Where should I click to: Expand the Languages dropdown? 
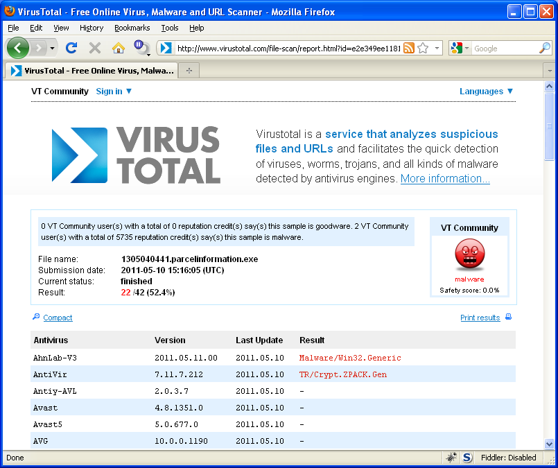point(487,92)
